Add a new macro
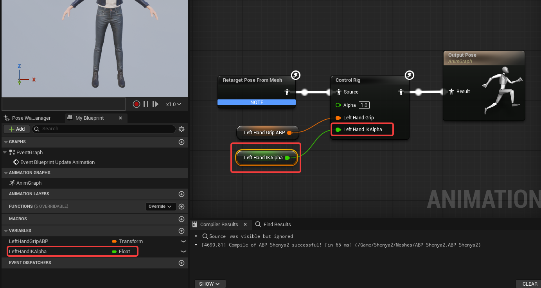541x288 pixels. tap(182, 219)
